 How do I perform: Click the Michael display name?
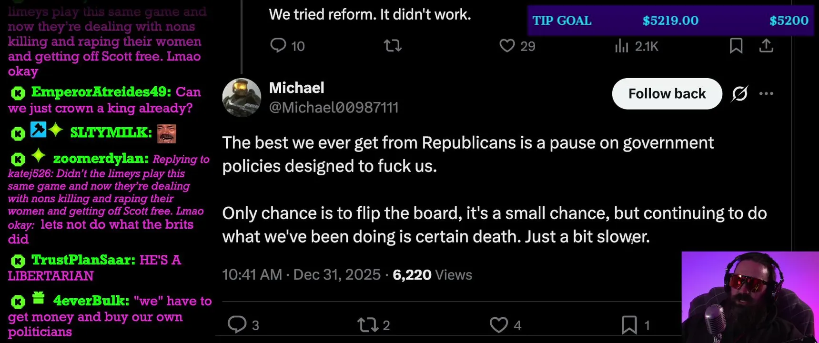tap(296, 88)
